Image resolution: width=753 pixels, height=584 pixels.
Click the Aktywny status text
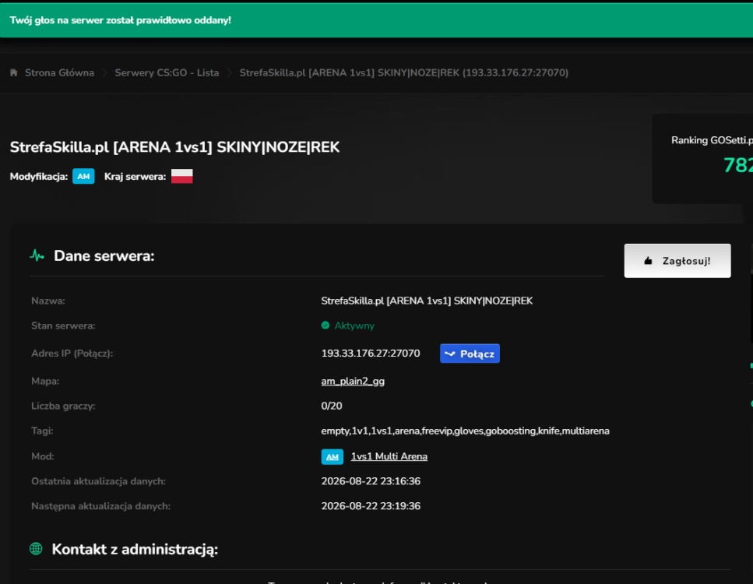click(354, 325)
